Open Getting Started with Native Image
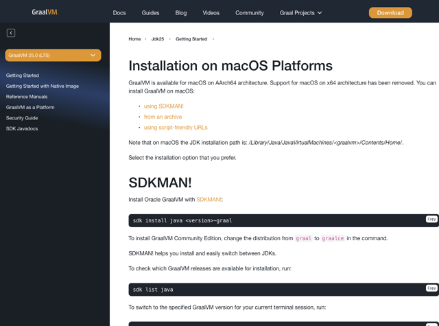 coord(43,86)
